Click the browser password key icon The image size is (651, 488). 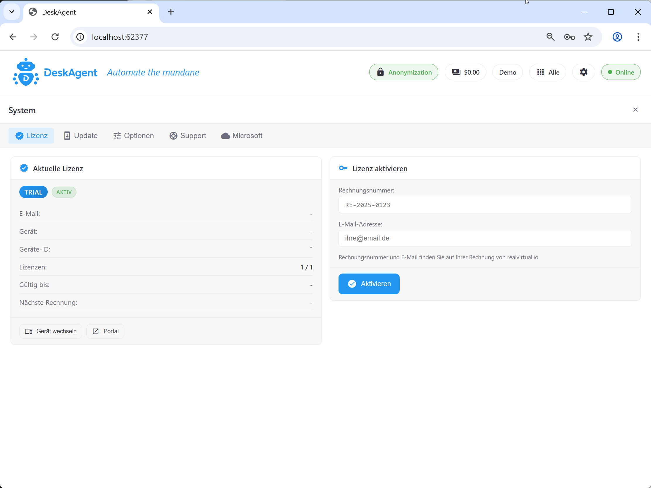point(569,37)
